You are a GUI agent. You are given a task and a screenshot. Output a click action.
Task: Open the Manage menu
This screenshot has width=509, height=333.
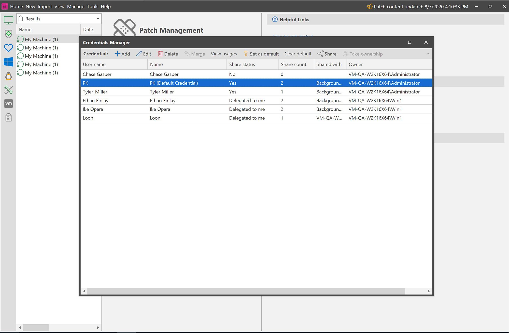(76, 7)
